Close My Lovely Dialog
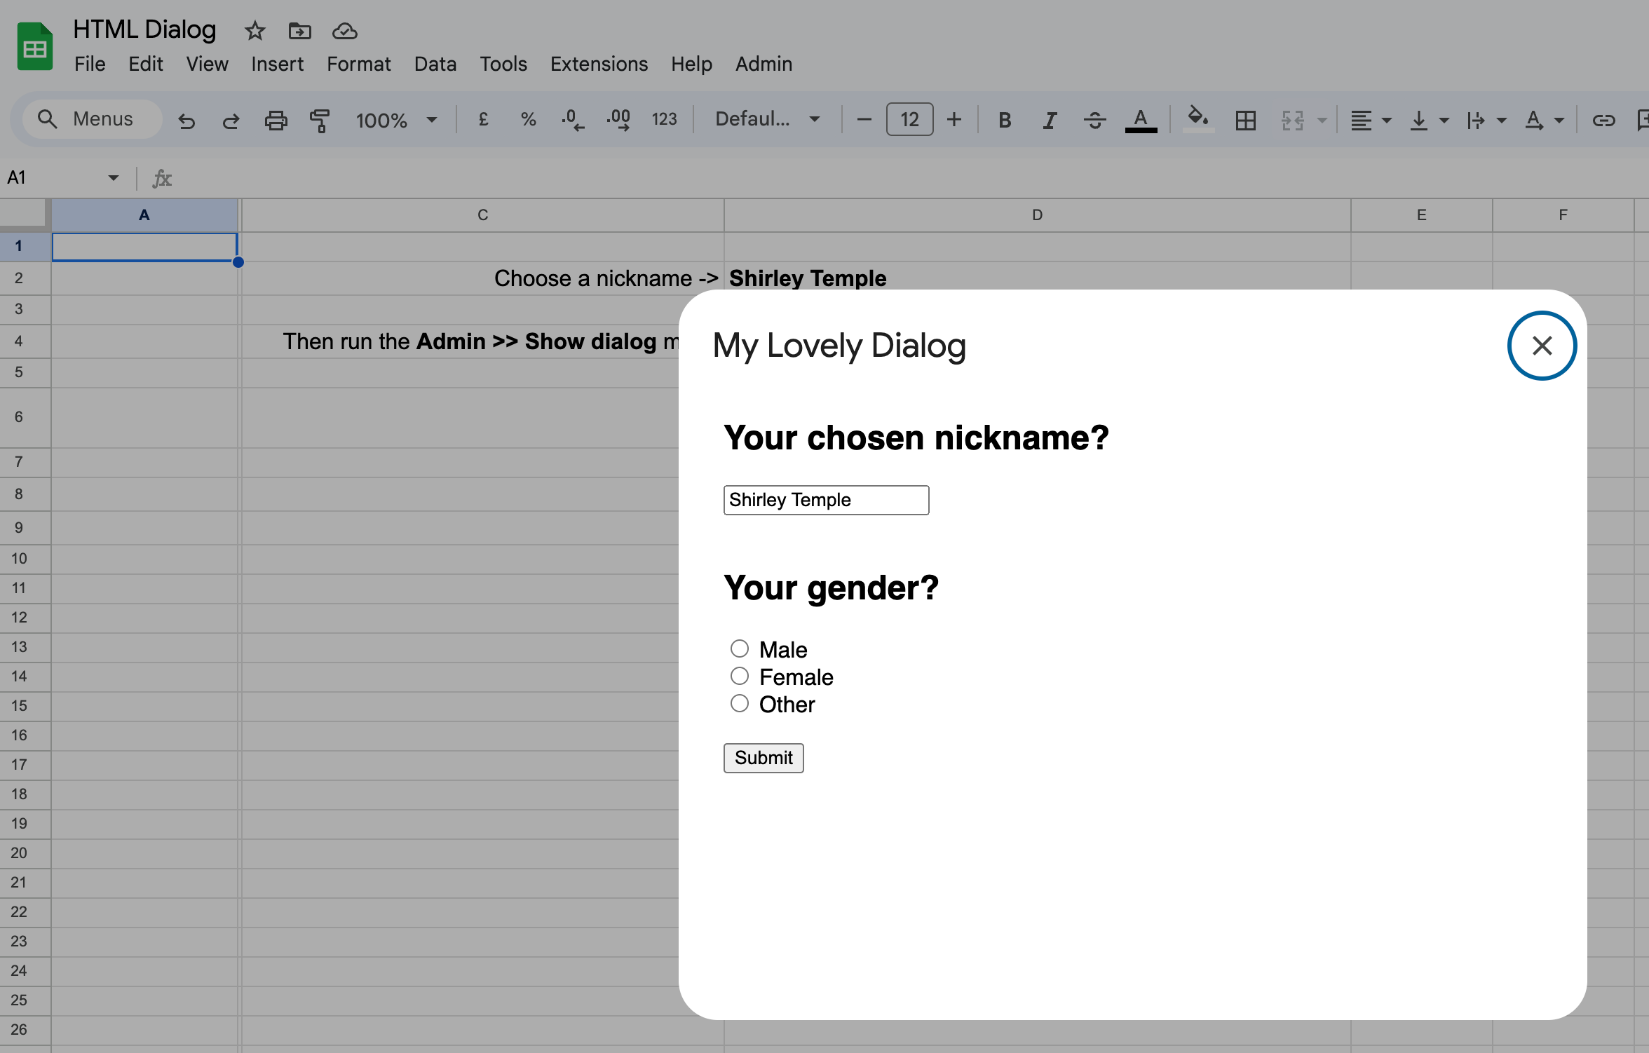Viewport: 1649px width, 1053px height. [1542, 346]
